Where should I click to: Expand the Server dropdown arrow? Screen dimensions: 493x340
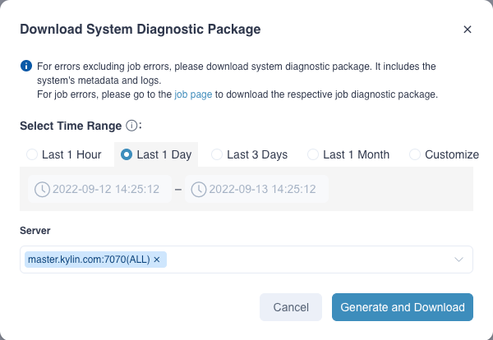(x=458, y=260)
